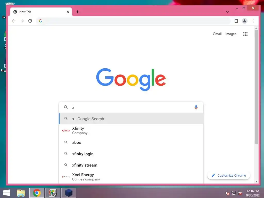The width and height of the screenshot is (264, 198).
Task: Select the xfinity stream suggestion
Action: [131, 165]
